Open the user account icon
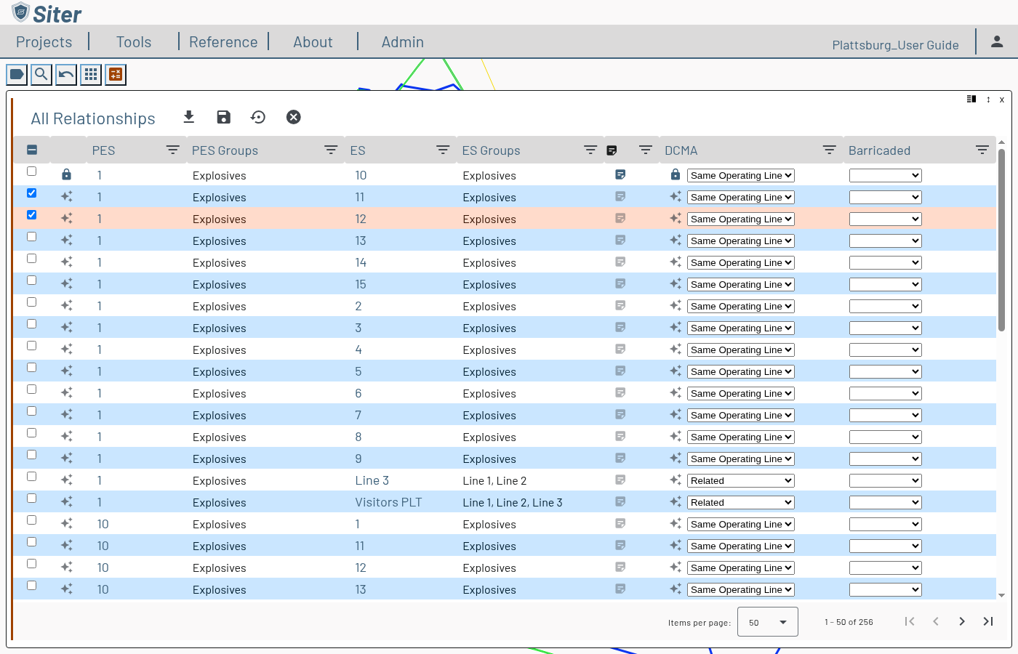The image size is (1018, 654). click(x=997, y=42)
